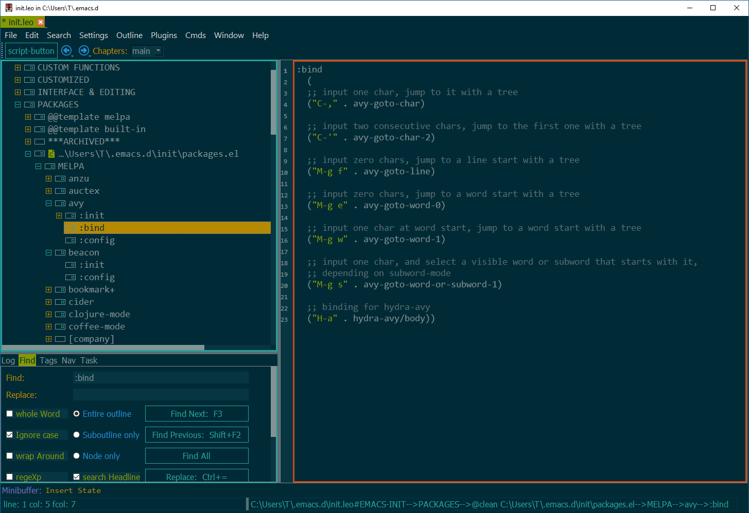Image resolution: width=749 pixels, height=513 pixels.
Task: Click the box icon of the clojure-mode node
Action: [x=60, y=315]
